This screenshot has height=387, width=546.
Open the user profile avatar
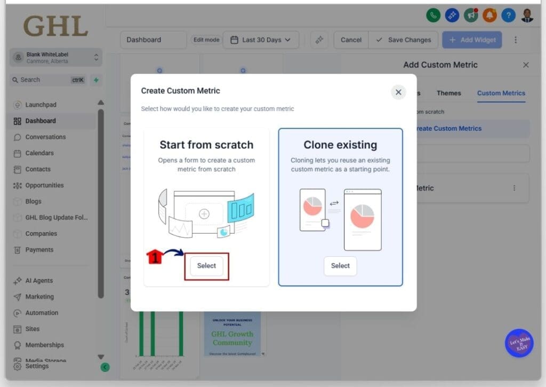pyautogui.click(x=527, y=15)
